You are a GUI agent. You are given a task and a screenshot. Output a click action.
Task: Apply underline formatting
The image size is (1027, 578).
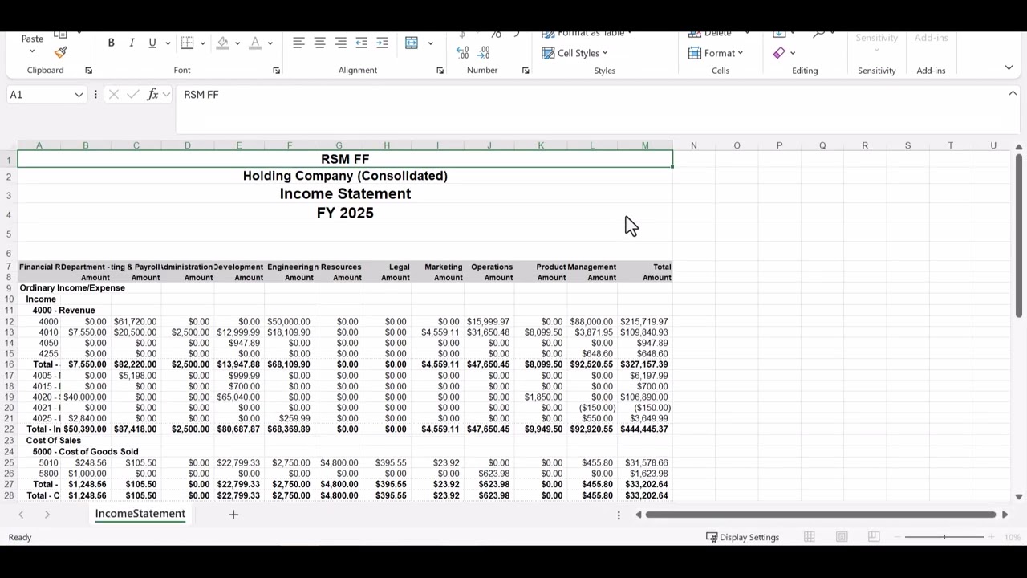[x=152, y=43]
